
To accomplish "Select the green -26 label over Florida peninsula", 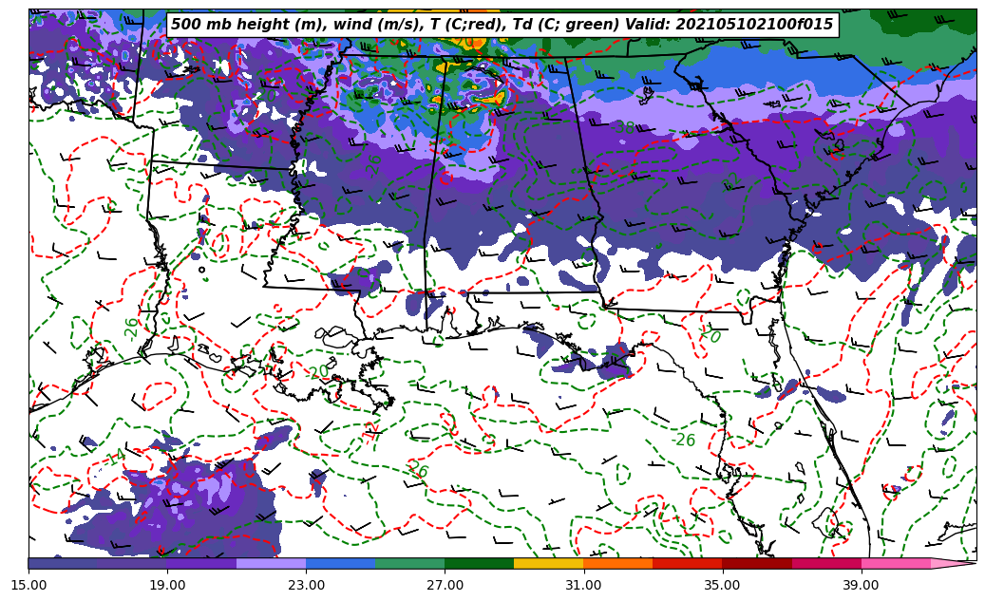I will coord(683,441).
